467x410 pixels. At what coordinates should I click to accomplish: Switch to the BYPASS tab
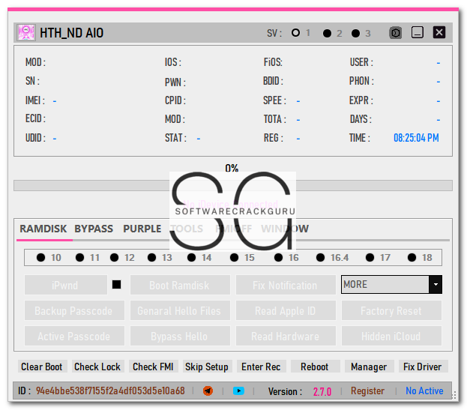coord(94,229)
